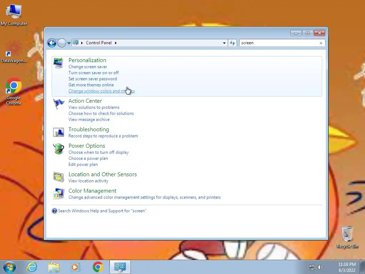Search Windows Help and Support for "screen"
365x274 pixels.
102,211
